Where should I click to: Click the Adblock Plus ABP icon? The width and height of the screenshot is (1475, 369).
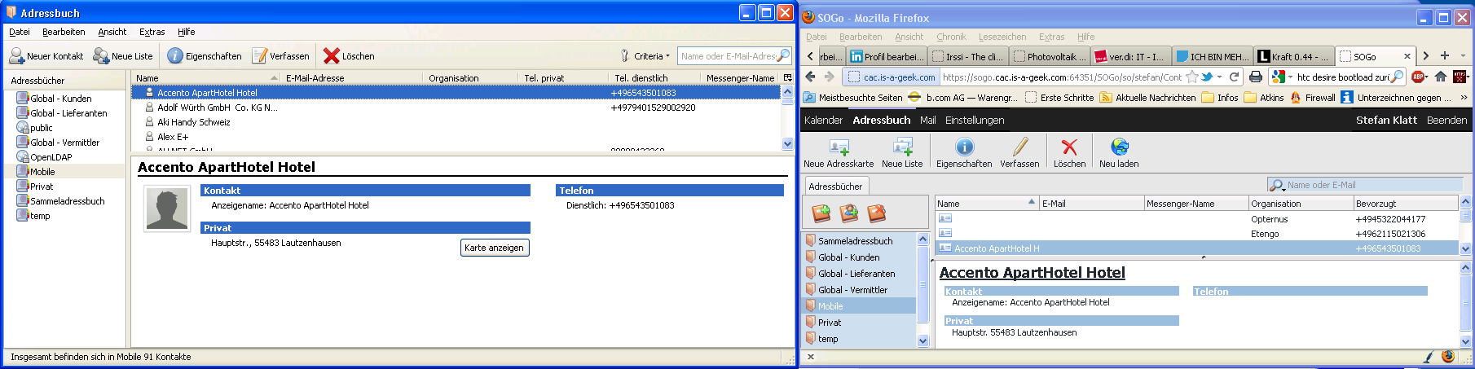pyautogui.click(x=1419, y=77)
